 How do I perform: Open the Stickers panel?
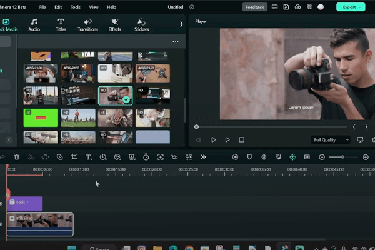[142, 26]
